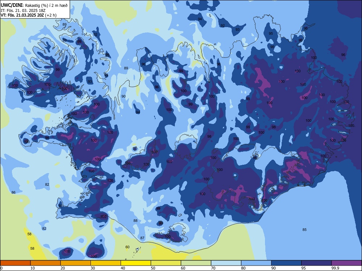
Task: Pick the pale green 60–70 legend swatch
Action: point(196,263)
